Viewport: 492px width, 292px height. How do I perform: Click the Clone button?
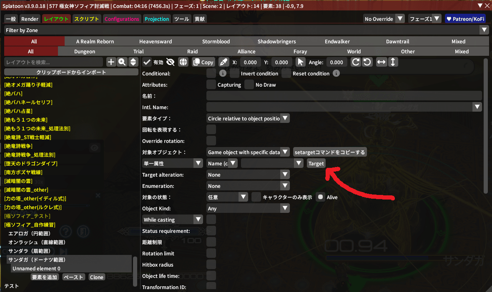click(96, 277)
